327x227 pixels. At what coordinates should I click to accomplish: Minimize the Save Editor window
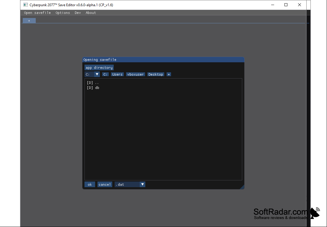point(273,5)
